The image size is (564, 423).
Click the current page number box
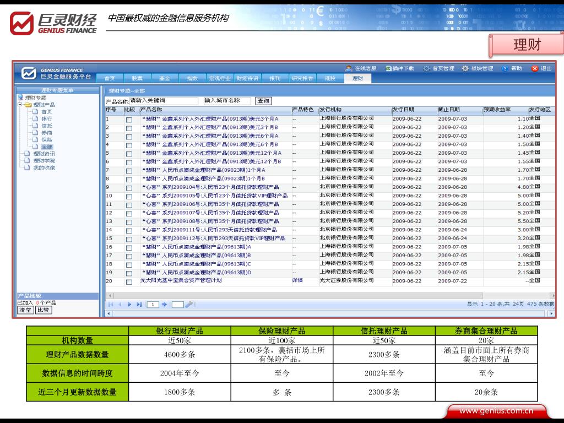(x=153, y=305)
